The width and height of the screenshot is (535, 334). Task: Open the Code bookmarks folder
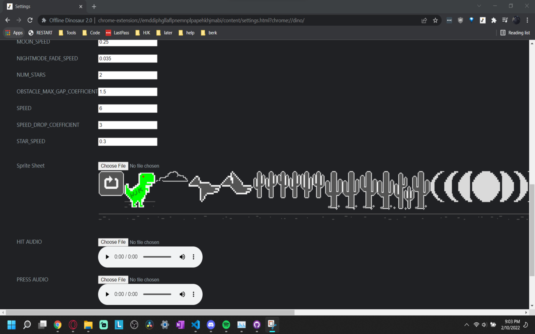coord(91,33)
